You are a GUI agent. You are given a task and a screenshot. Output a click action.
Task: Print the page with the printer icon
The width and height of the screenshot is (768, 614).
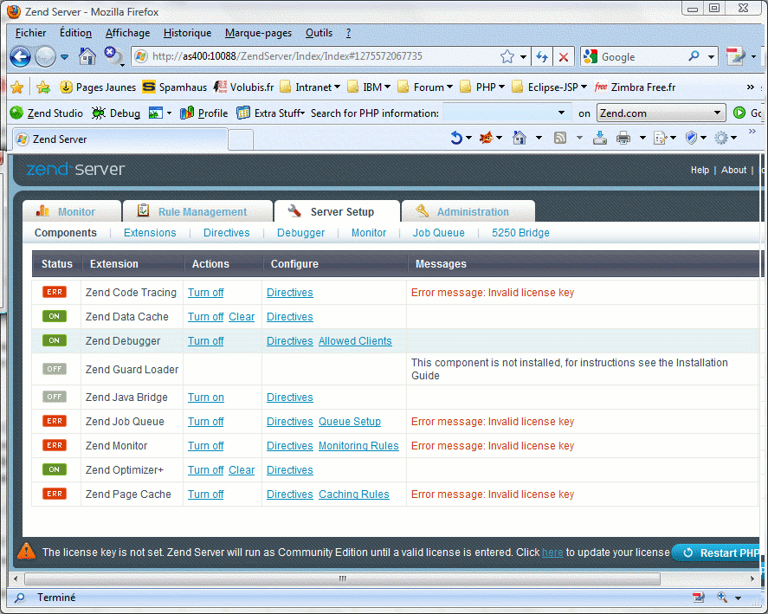click(x=623, y=139)
